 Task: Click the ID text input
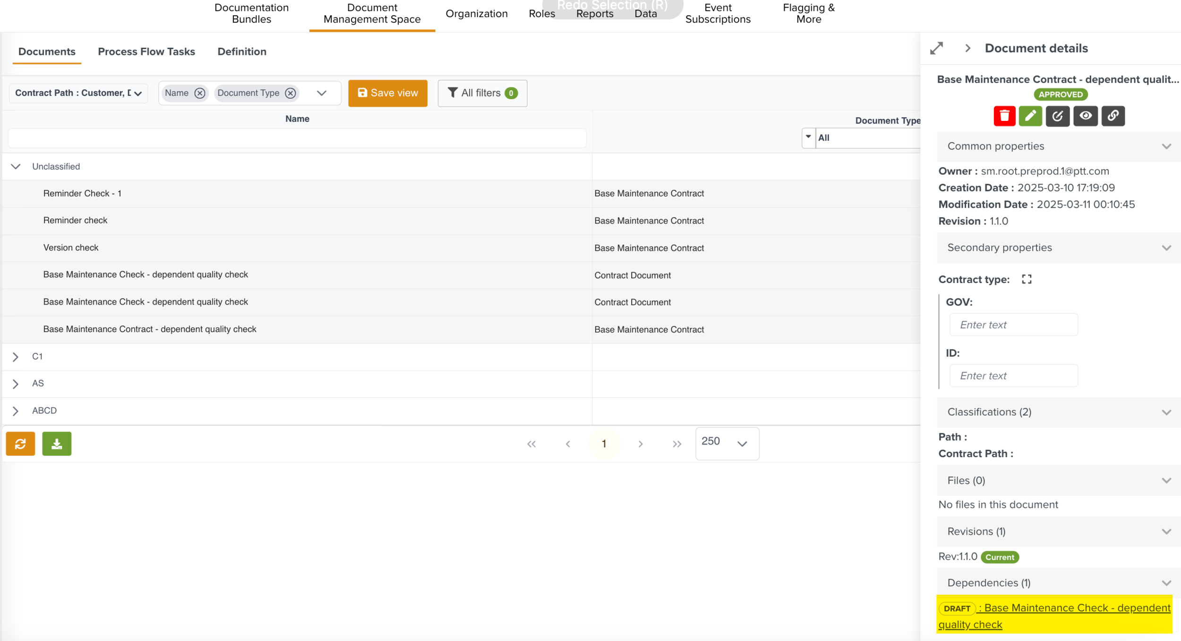coord(1013,376)
